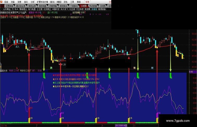Click the 当天涨幅 0.09 value

pyautogui.click(x=79, y=13)
